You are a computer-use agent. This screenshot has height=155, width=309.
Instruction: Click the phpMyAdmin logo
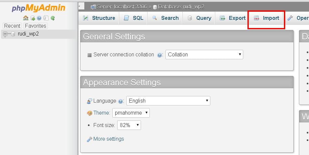(38, 8)
